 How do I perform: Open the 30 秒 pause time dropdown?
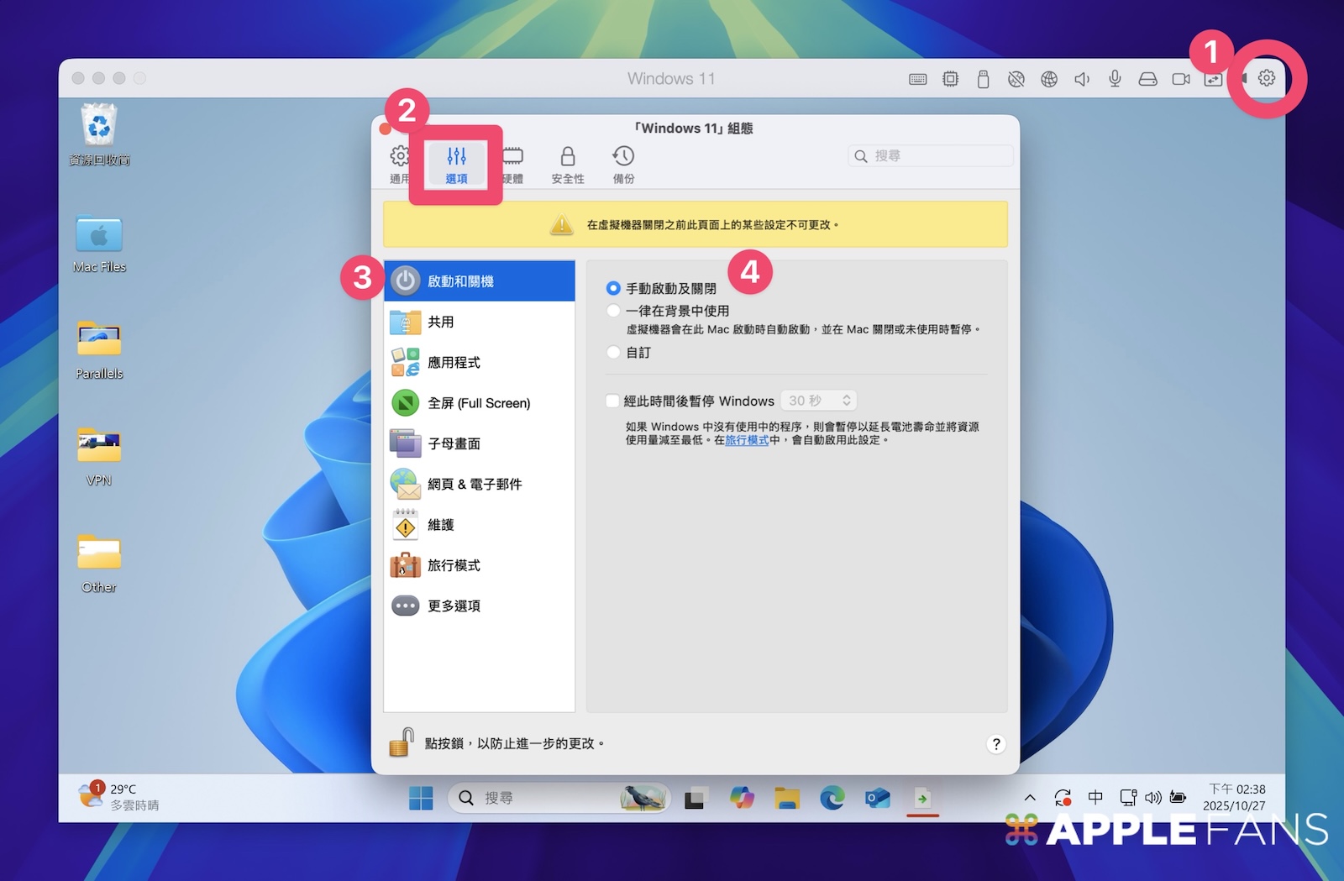pyautogui.click(x=818, y=401)
